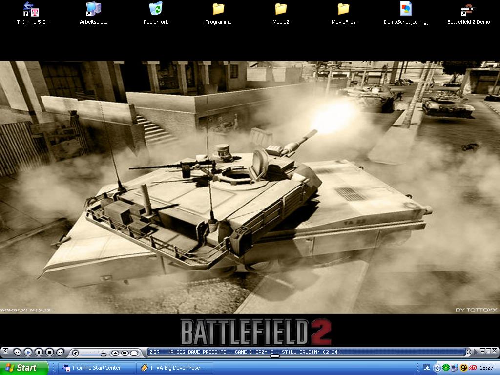
Task: Select the Battlefield 2 Demo shortcut
Action: tap(468, 14)
